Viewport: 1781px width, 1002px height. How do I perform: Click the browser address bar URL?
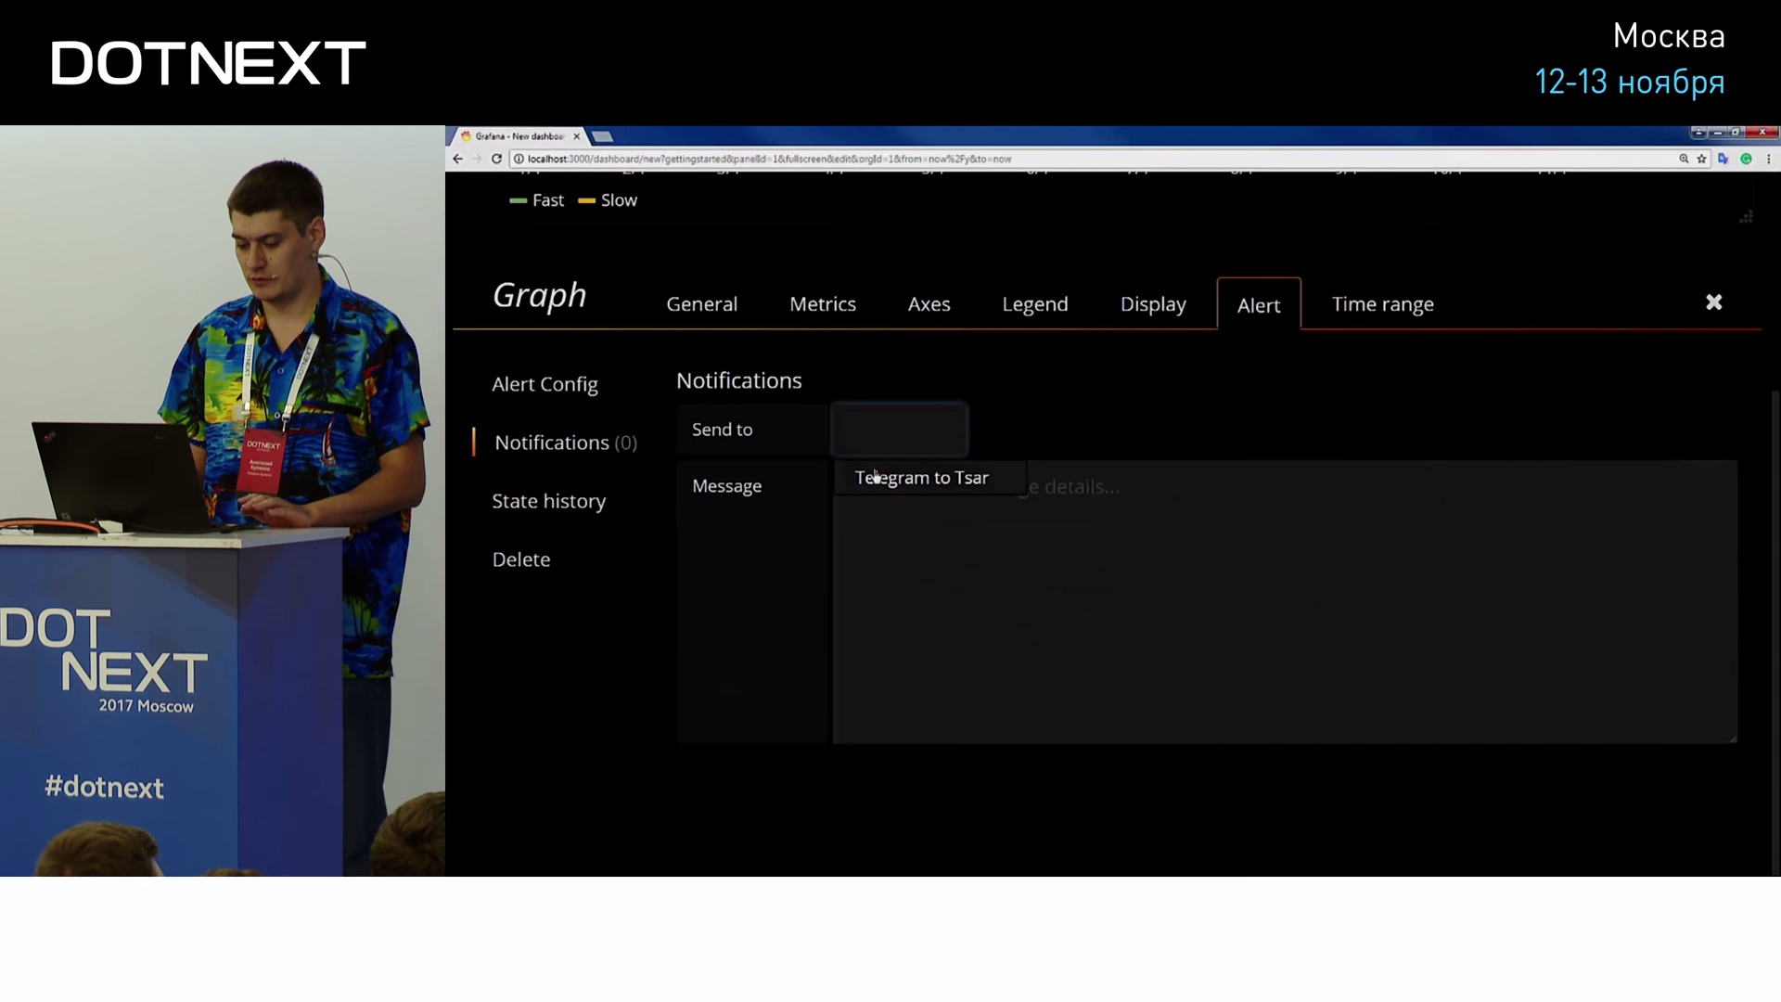point(769,159)
